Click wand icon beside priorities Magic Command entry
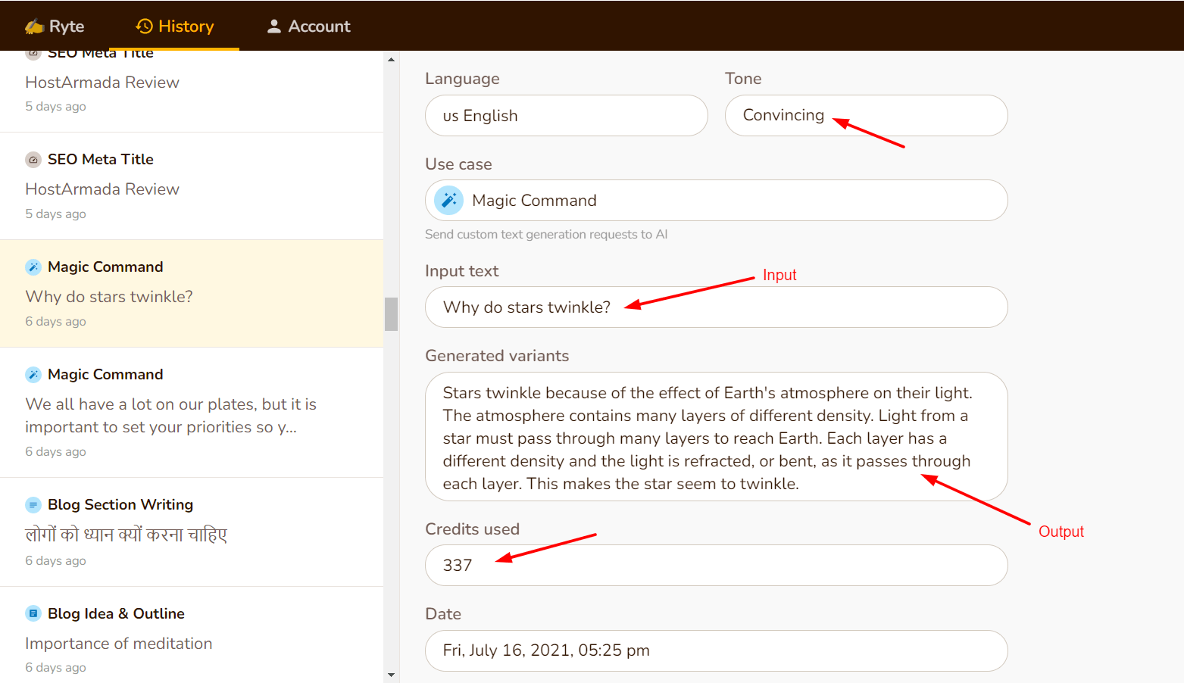The image size is (1184, 683). [x=33, y=375]
